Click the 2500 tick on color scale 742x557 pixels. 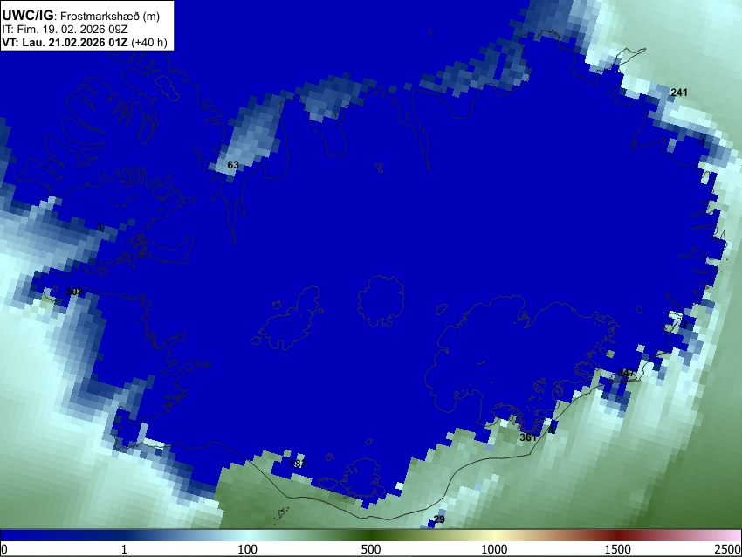(728, 549)
